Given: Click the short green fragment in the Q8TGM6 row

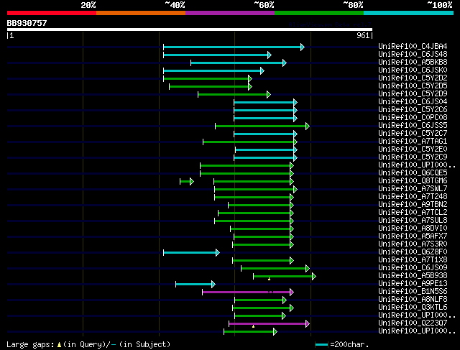Looking at the screenshot, I should 185,182.
